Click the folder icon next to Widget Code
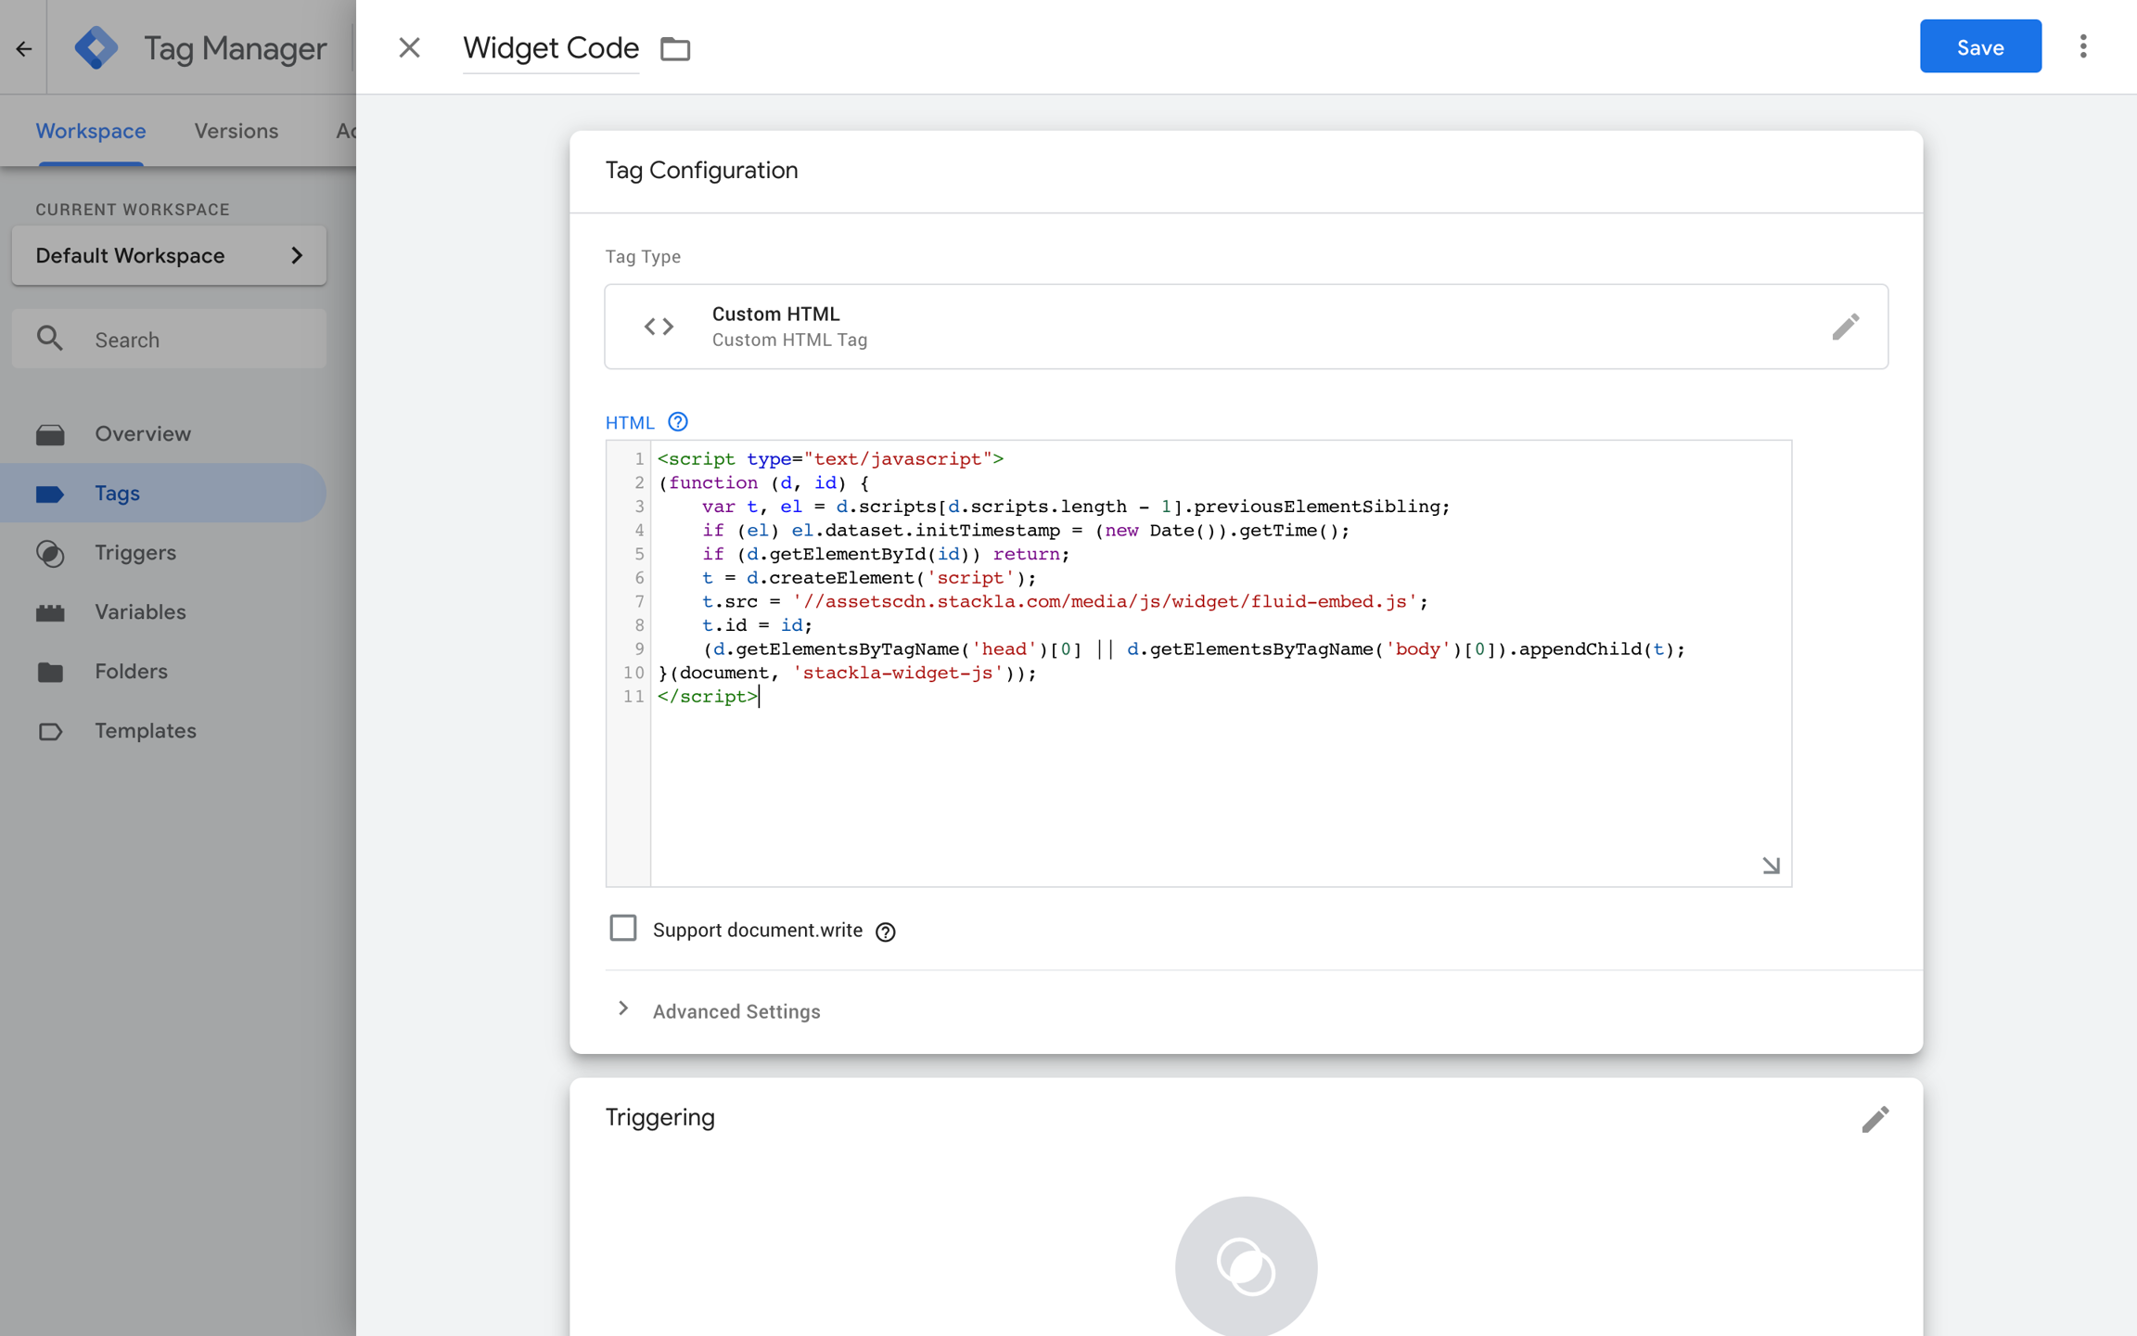 pyautogui.click(x=675, y=48)
